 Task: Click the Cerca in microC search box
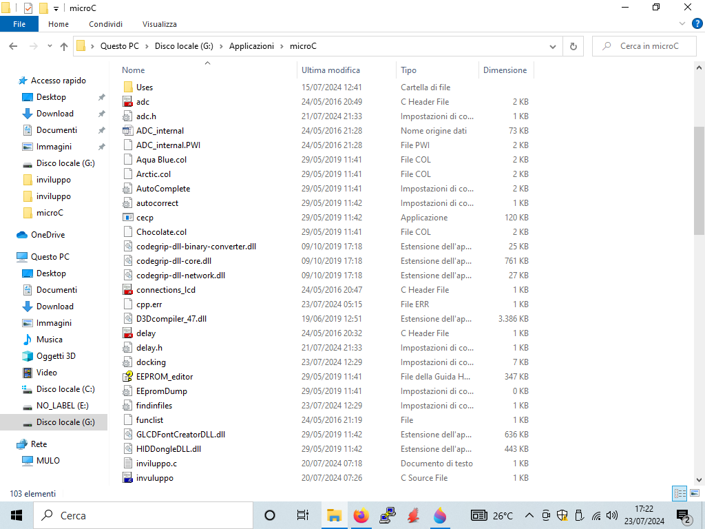[x=647, y=46]
